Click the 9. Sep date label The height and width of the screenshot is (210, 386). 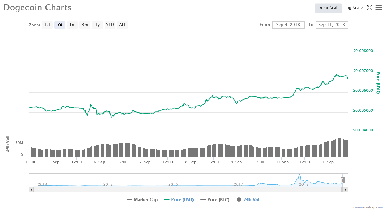[236, 162]
